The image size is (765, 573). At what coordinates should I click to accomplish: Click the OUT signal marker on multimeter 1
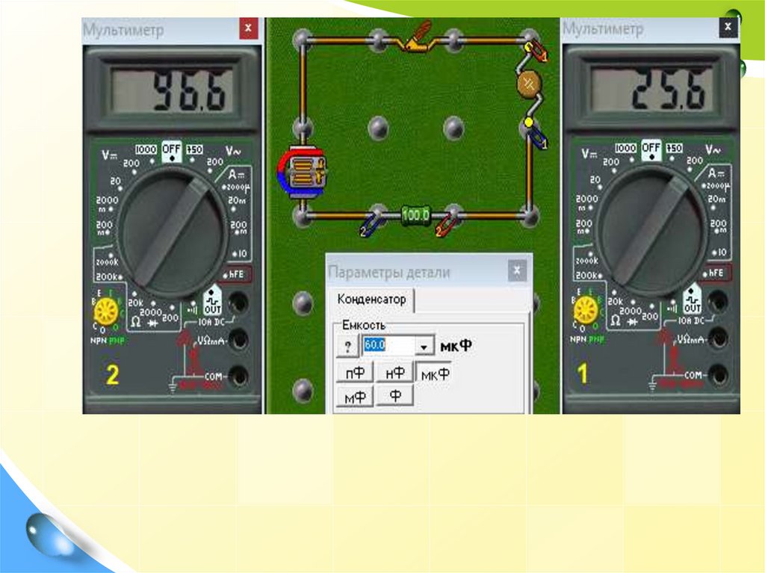click(x=692, y=300)
